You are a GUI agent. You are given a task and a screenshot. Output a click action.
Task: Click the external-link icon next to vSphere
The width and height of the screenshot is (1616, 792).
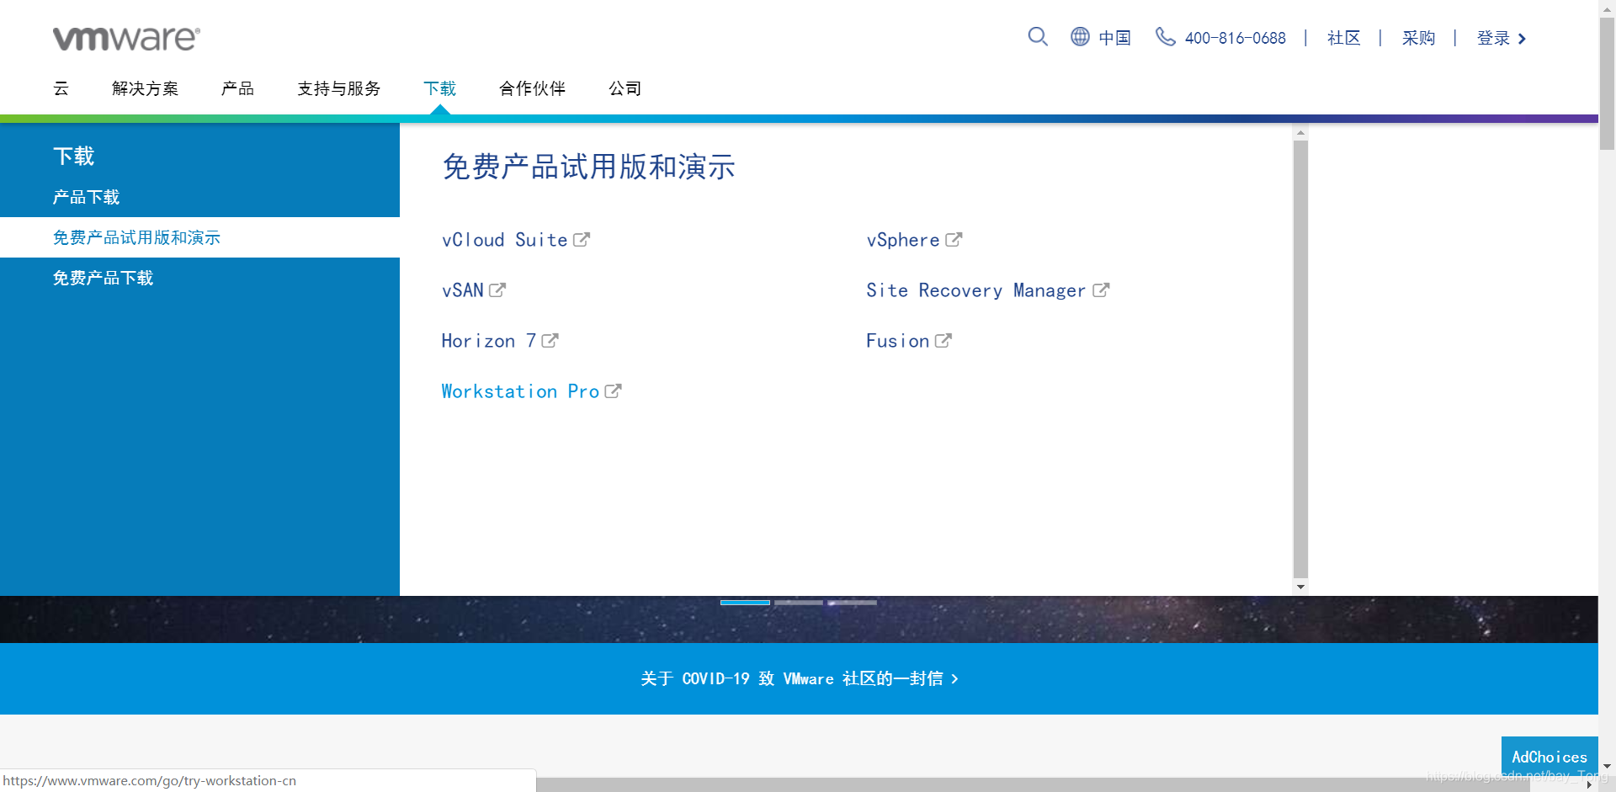(x=954, y=240)
